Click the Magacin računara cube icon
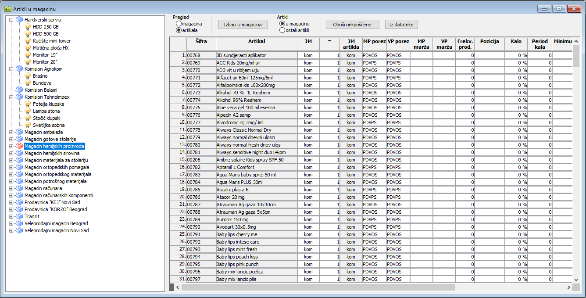Image resolution: width=586 pixels, height=298 pixels. [x=19, y=188]
